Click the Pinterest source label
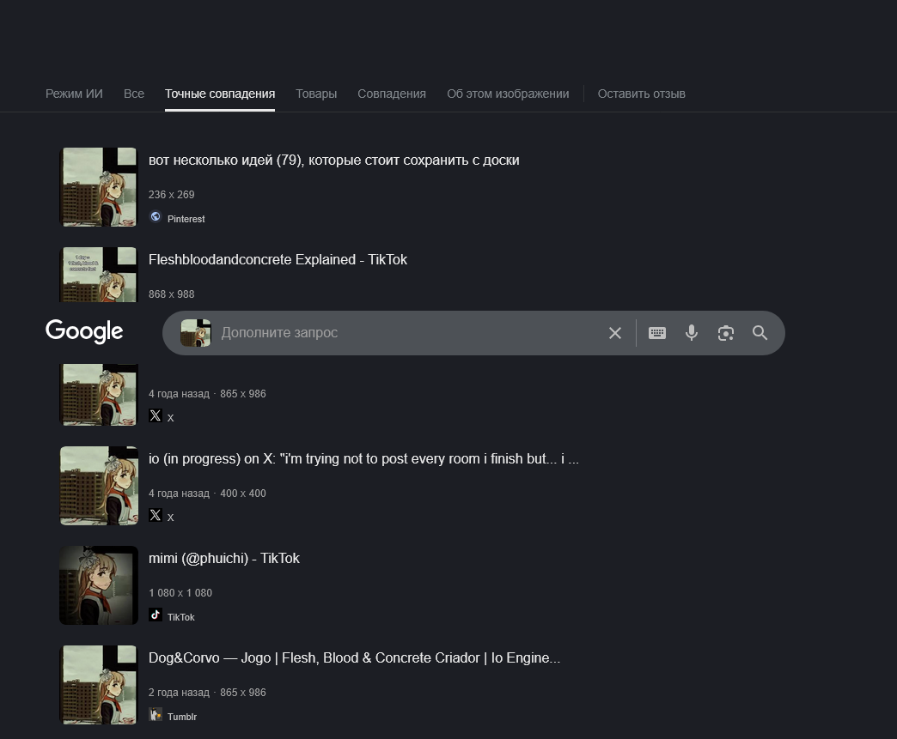 coord(186,219)
